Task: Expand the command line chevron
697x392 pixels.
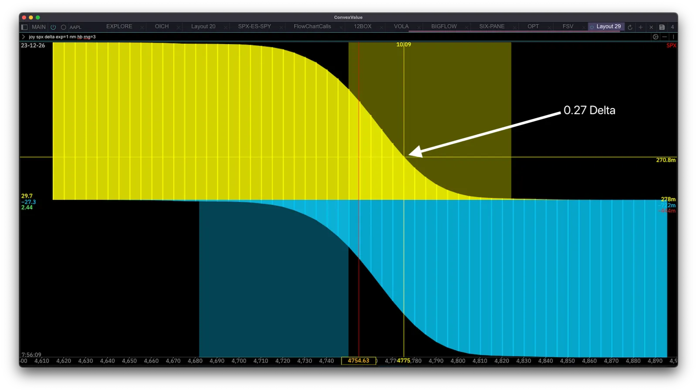Action: [24, 37]
